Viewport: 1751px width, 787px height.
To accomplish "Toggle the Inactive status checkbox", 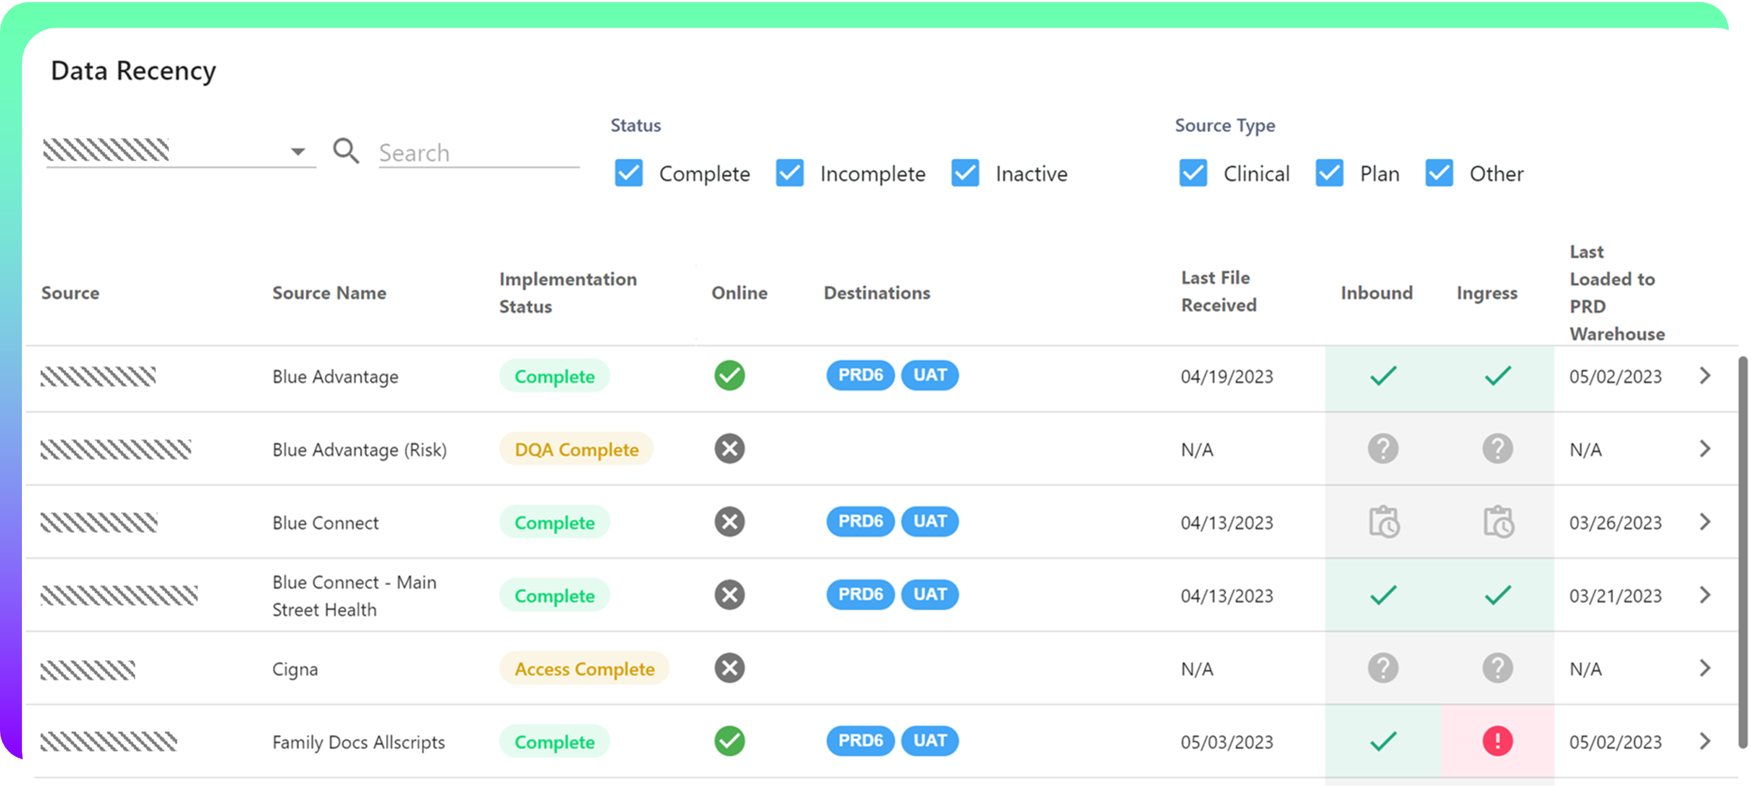I will 964,173.
